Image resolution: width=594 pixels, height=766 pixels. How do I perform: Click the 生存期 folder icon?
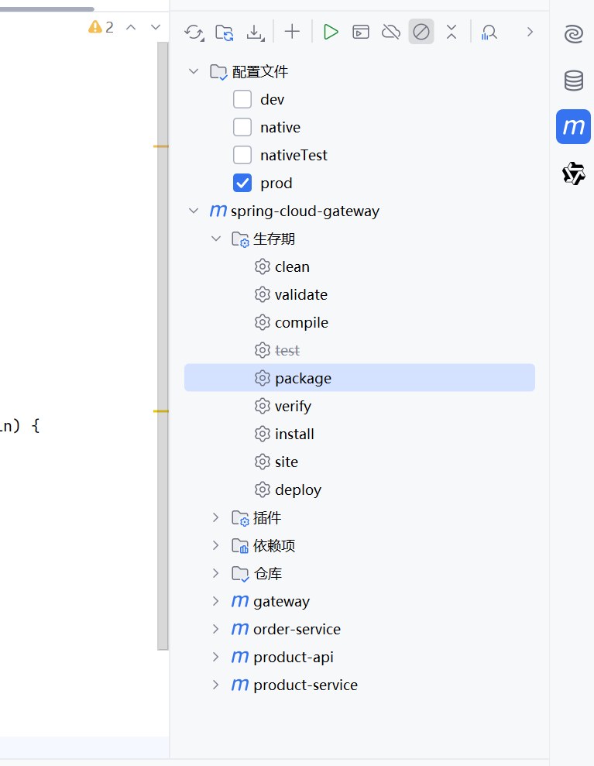(240, 239)
